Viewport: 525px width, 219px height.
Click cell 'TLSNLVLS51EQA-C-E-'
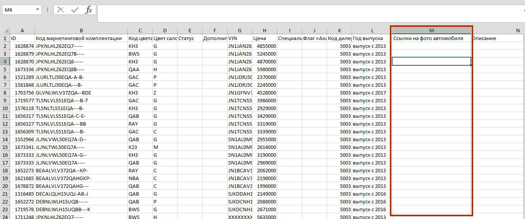point(81,116)
